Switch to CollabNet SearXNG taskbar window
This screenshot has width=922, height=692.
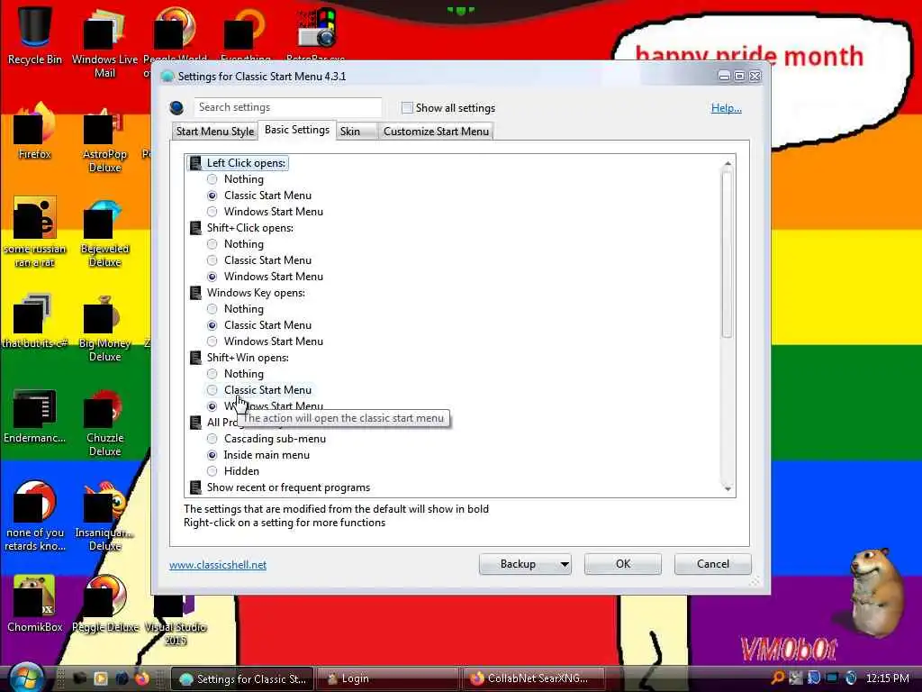pos(535,678)
